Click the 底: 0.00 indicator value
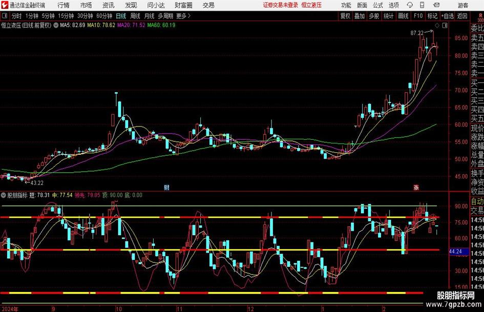 click(133, 195)
